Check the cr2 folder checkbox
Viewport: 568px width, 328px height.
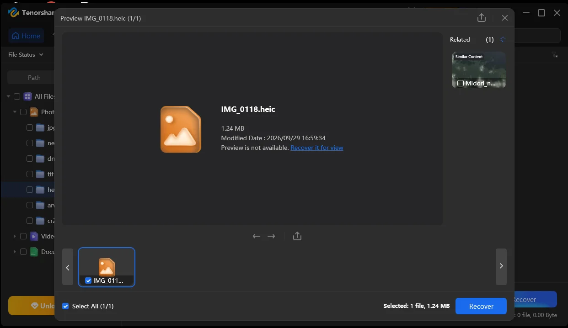(30, 221)
